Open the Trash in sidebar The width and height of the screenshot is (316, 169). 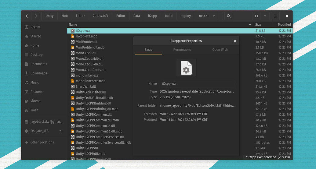click(34, 110)
